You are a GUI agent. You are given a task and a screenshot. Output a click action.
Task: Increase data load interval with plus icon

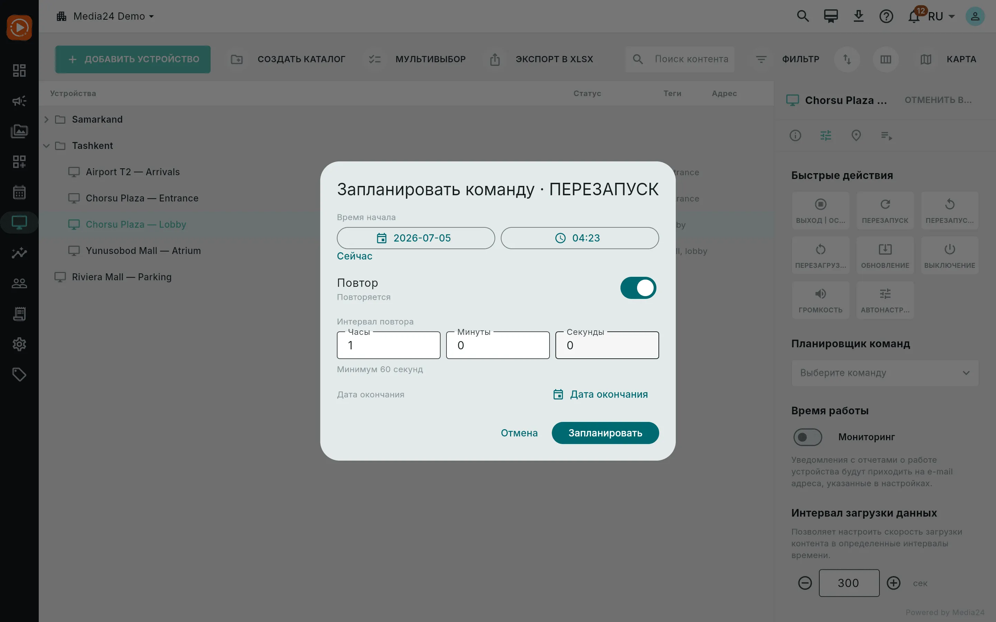coord(894,583)
